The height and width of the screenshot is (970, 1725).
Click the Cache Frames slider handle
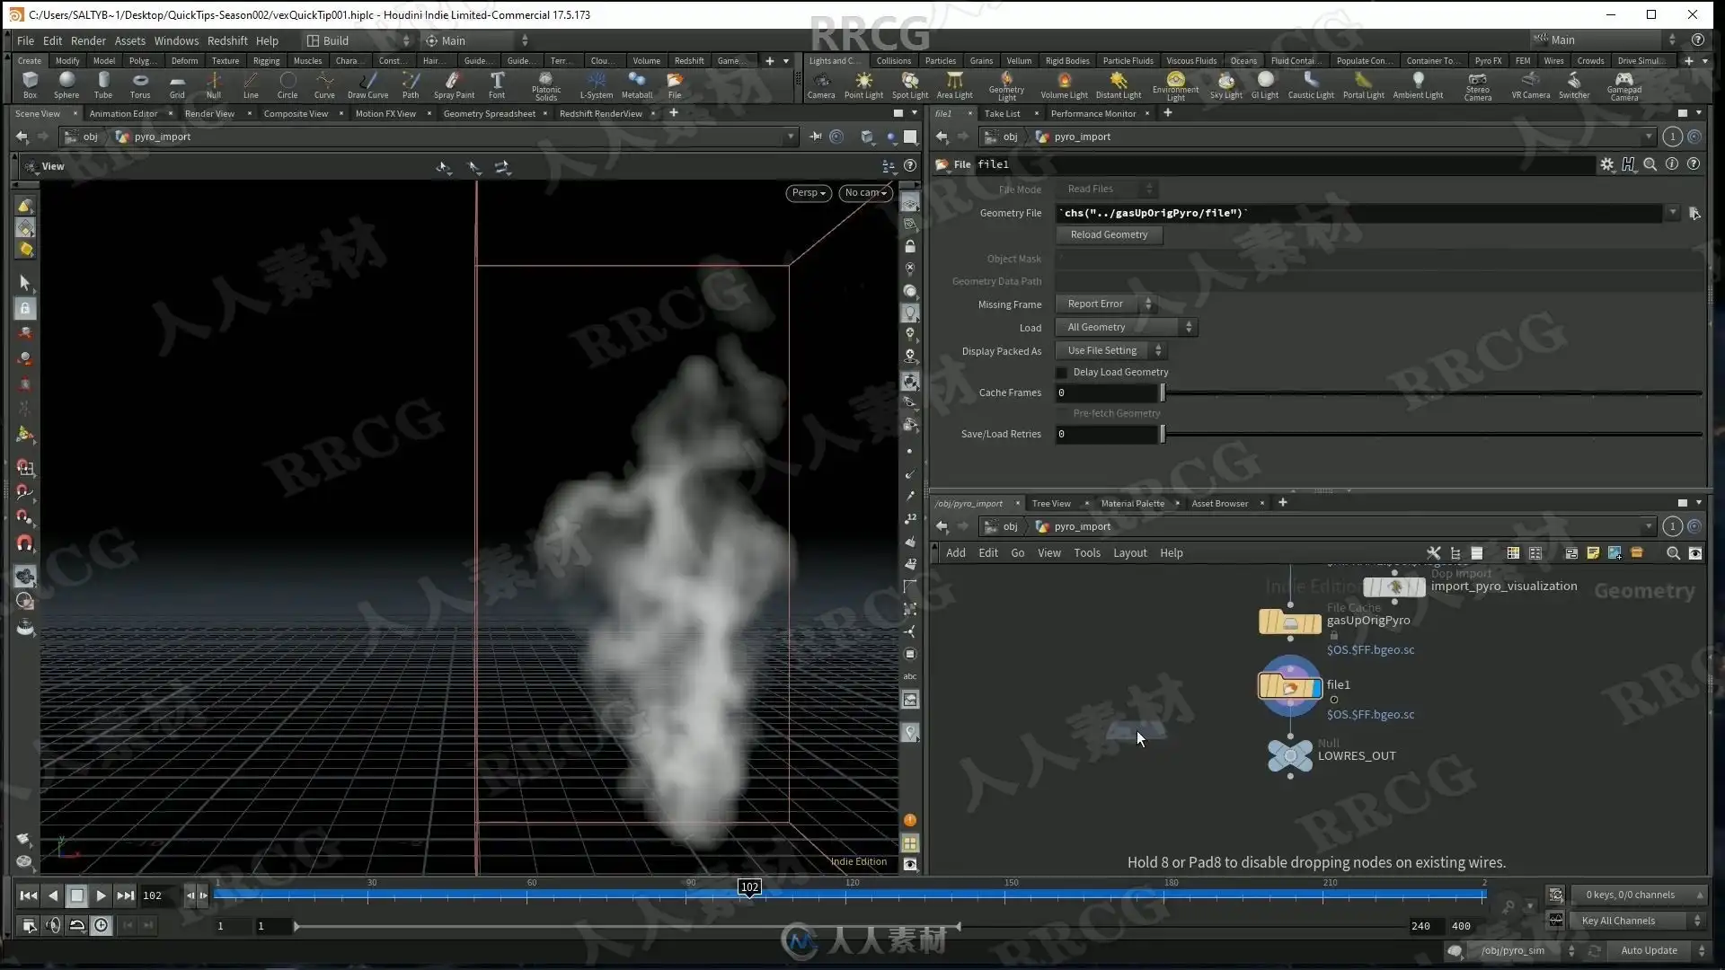(x=1163, y=392)
